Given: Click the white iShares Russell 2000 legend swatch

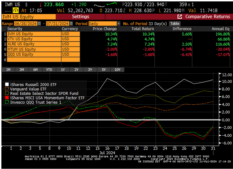Looking at the screenshot, I should 7,85.
